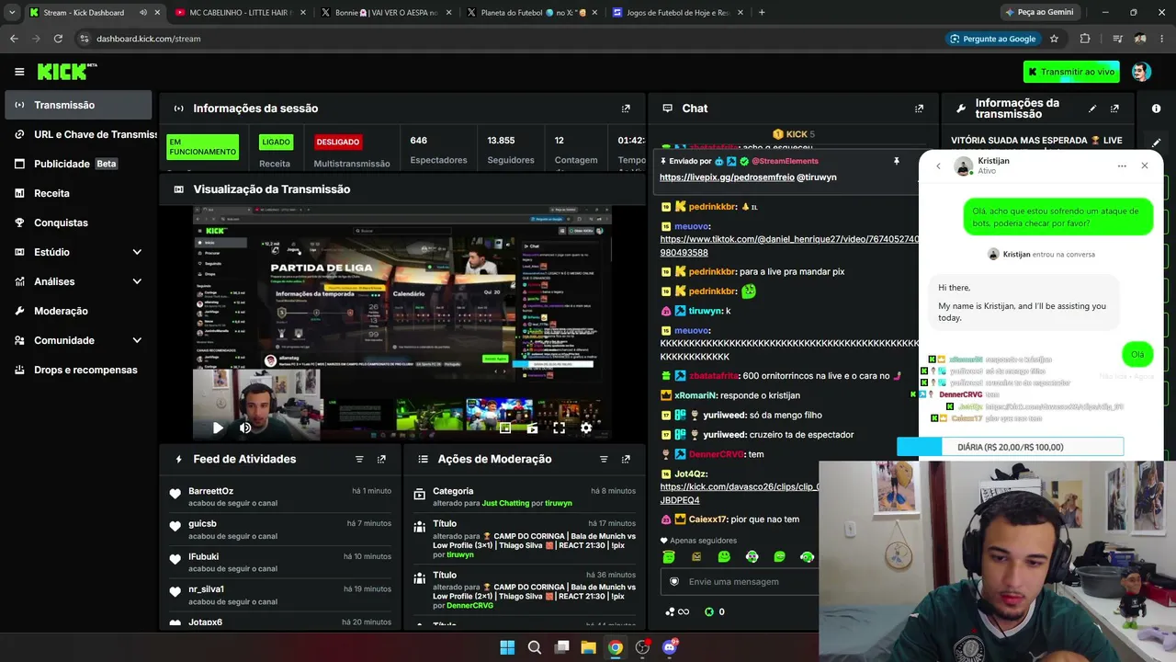This screenshot has height=662, width=1176.
Task: Select follower nr_silva1 in activity feed
Action: [206, 589]
